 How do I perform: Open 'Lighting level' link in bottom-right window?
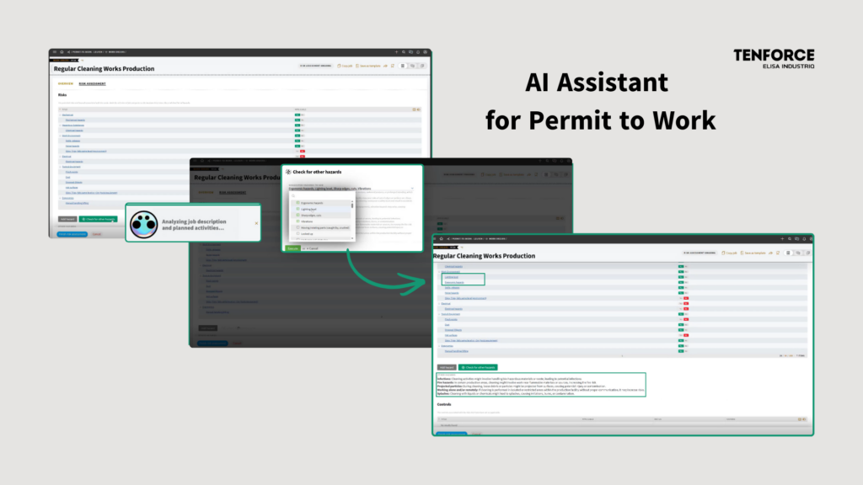tap(452, 277)
